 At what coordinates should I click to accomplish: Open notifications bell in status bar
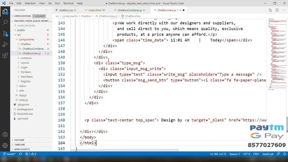pos(284,154)
